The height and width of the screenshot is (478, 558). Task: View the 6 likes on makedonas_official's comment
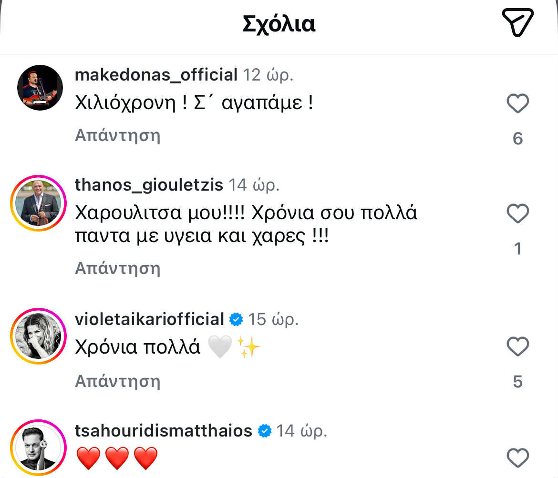[x=517, y=139]
